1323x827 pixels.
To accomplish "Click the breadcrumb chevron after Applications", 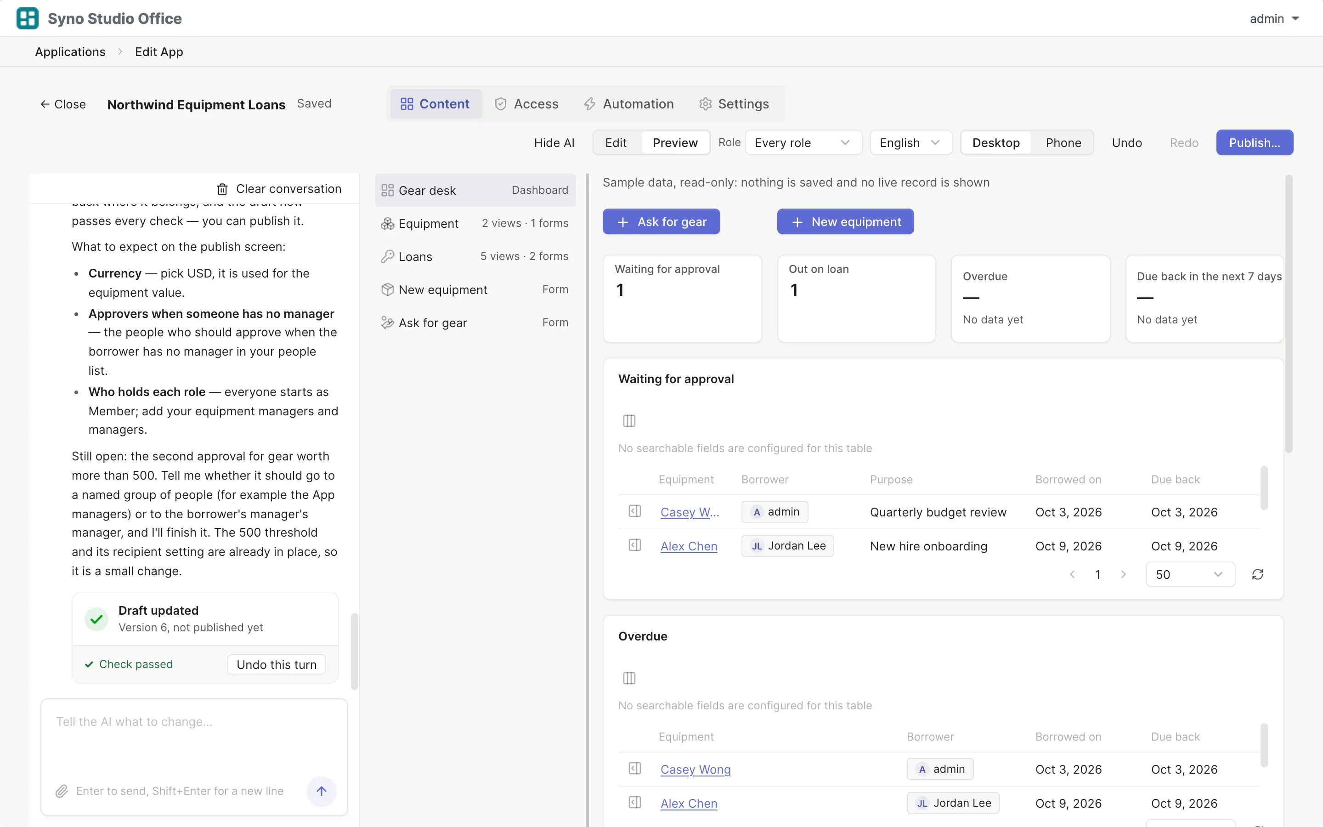I will [120, 52].
